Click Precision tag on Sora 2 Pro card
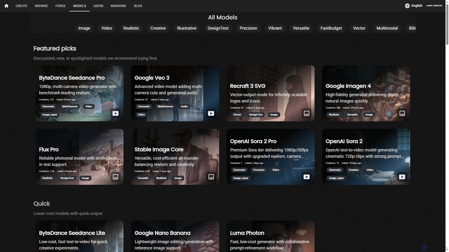 259,170
